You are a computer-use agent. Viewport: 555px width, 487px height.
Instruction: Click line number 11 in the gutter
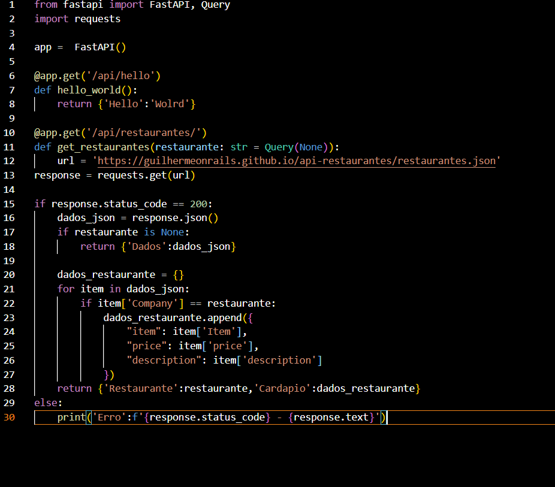coord(9,147)
